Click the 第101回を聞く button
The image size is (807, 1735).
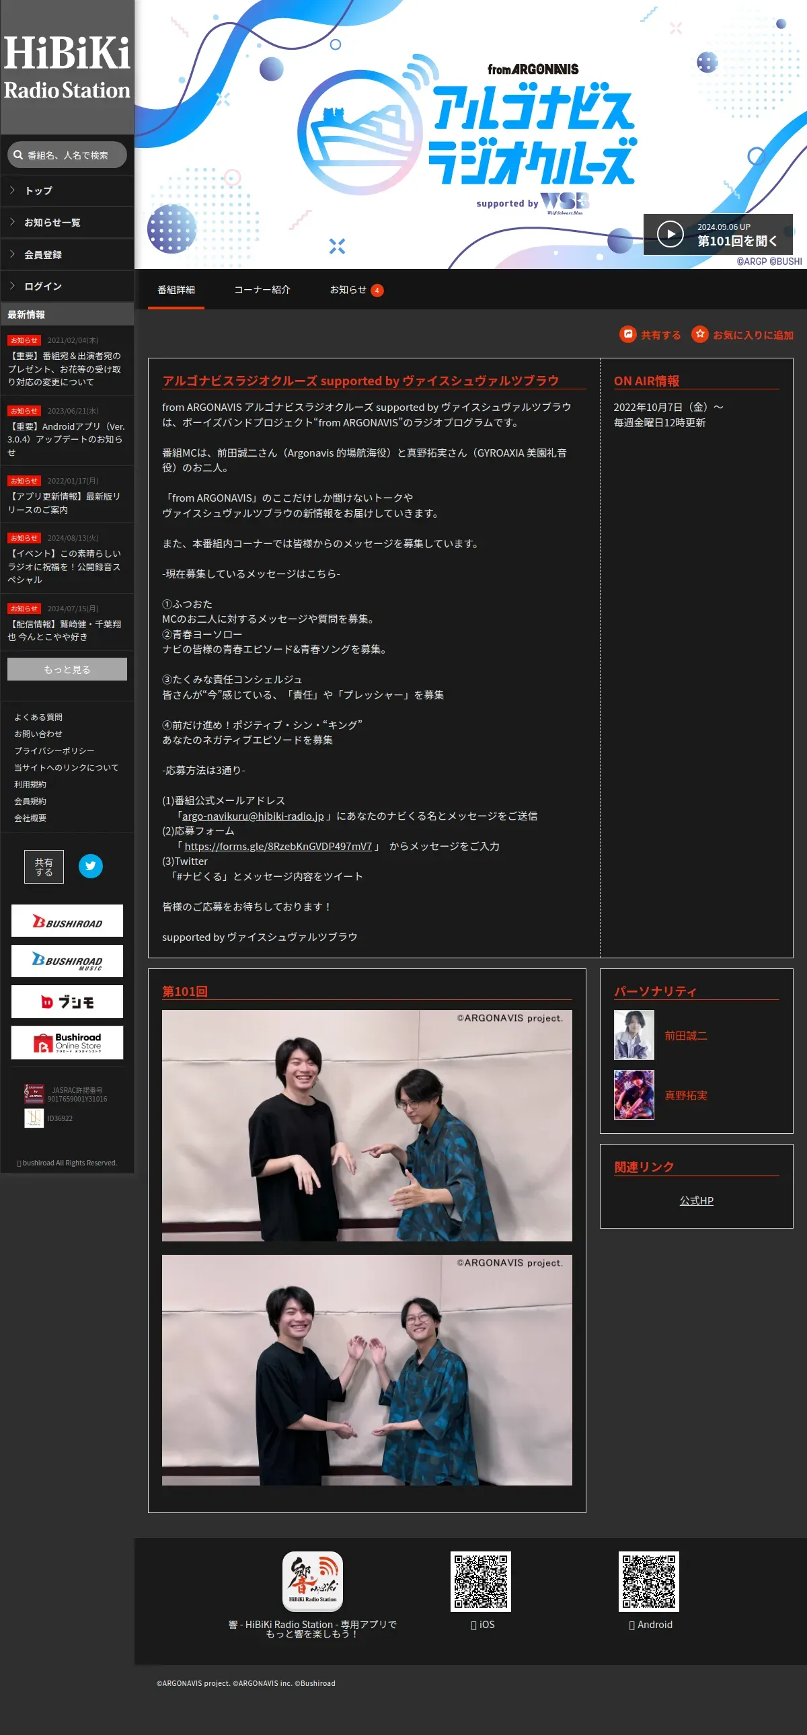click(718, 235)
